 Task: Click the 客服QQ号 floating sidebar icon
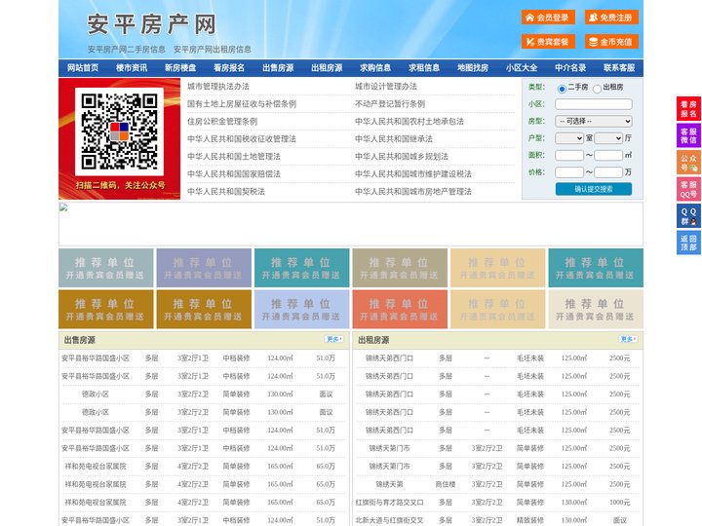pyautogui.click(x=688, y=189)
